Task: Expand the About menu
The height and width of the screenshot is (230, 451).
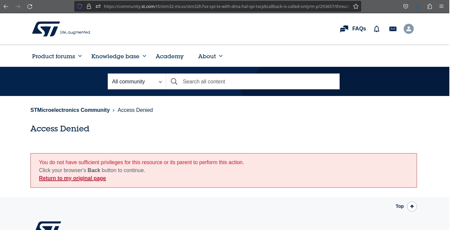Action: (x=210, y=56)
